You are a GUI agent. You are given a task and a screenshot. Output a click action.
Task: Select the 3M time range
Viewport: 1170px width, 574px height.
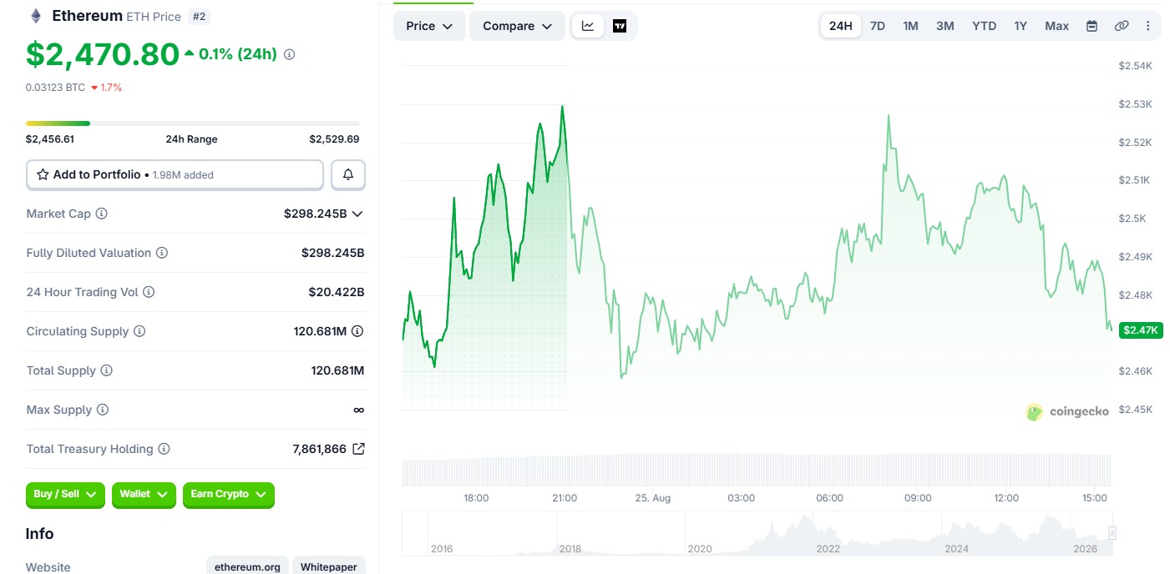[x=945, y=26]
